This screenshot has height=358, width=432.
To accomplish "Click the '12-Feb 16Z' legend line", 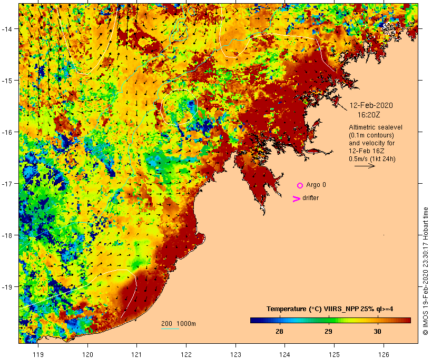I will click(367, 151).
